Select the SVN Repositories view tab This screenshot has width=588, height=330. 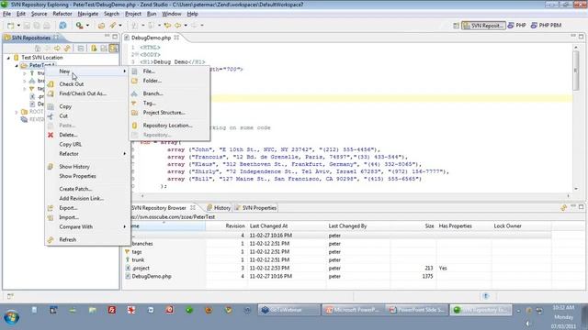tap(30, 38)
